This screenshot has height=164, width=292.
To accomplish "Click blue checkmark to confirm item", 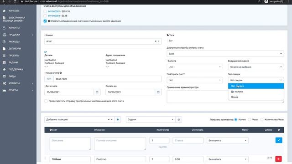I will [279, 140].
